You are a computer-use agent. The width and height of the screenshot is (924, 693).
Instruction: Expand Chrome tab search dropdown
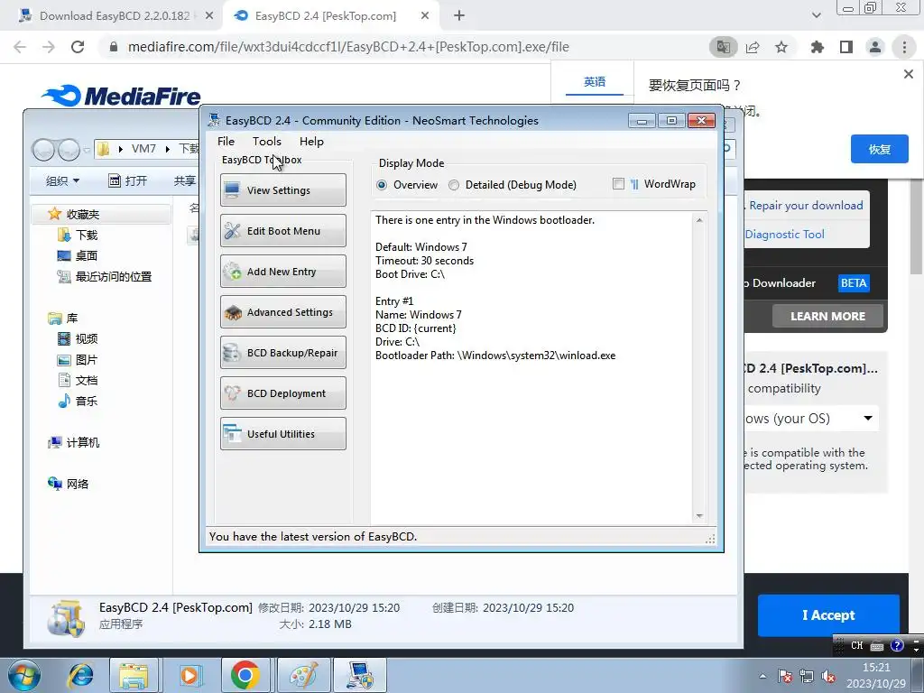[816, 16]
